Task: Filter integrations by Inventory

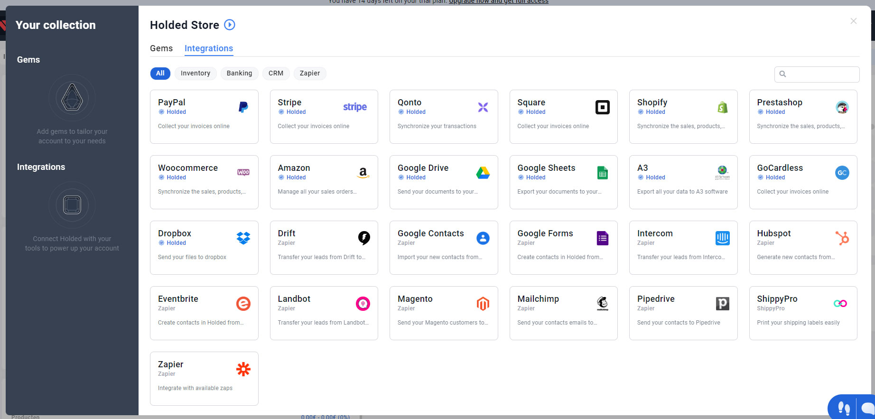Action: click(x=195, y=73)
